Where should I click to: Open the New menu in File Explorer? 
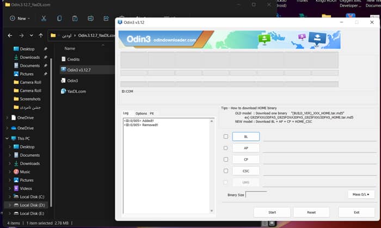pyautogui.click(x=20, y=18)
